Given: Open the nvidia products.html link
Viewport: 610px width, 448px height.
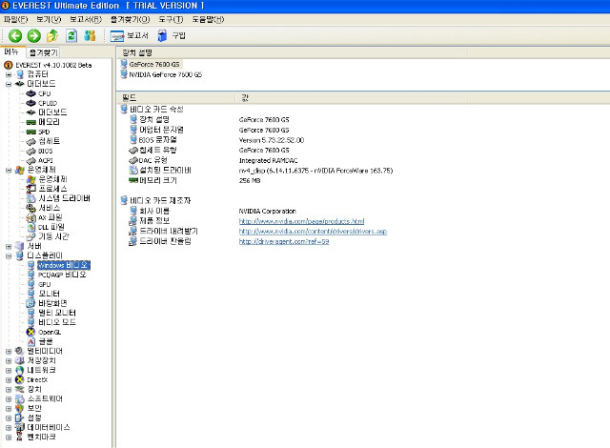Looking at the screenshot, I should tap(301, 221).
